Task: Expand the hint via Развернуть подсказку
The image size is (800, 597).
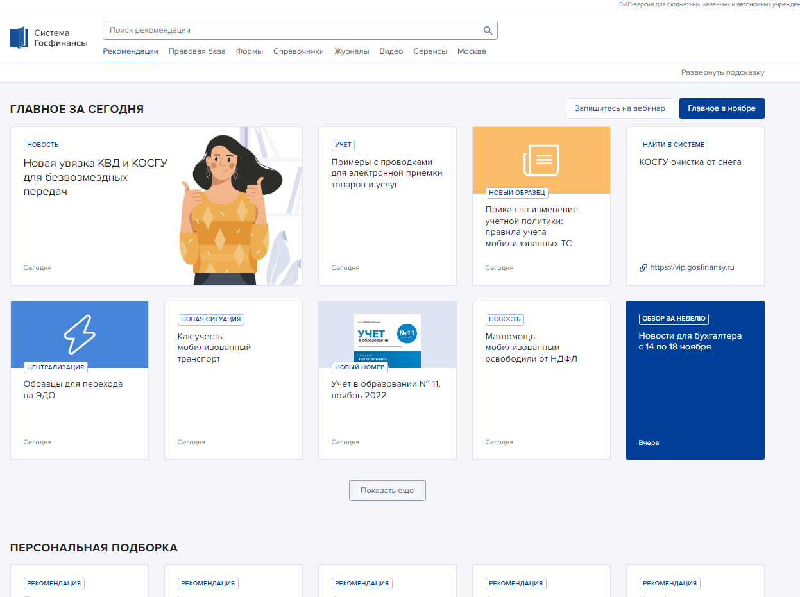Action: (x=722, y=72)
